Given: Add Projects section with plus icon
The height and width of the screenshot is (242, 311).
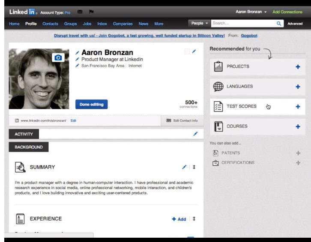Looking at the screenshot, I should click(x=298, y=67).
